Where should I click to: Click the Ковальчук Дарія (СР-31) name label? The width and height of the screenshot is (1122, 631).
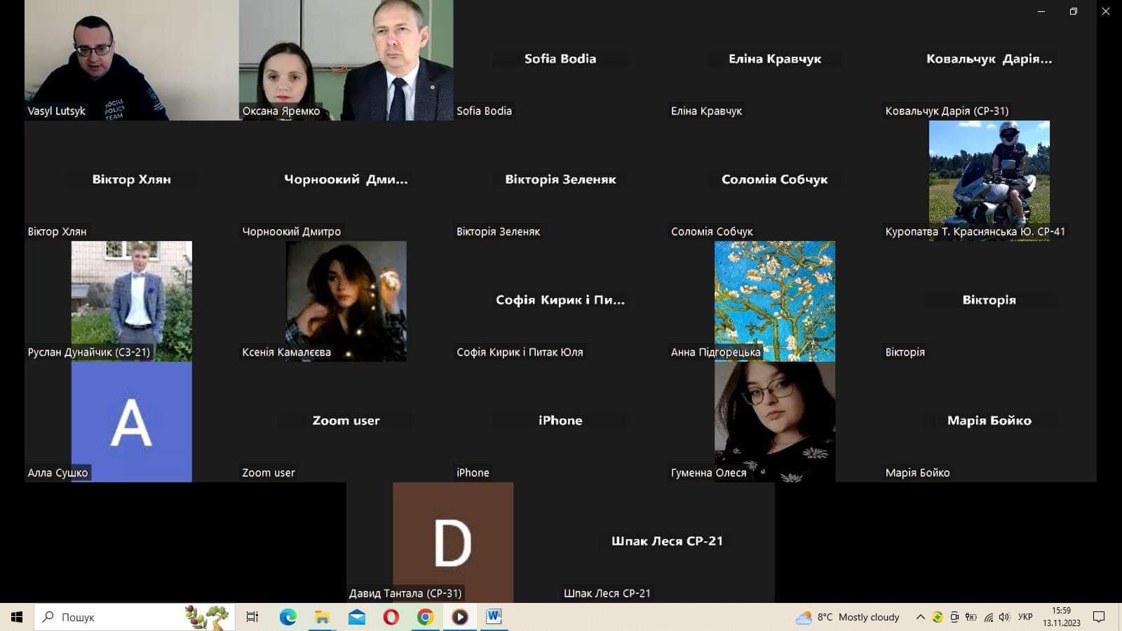(947, 111)
